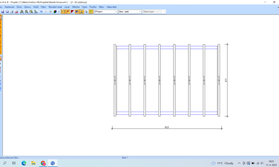Open the Střecha menu
The image size is (279, 167).
click(75, 7)
